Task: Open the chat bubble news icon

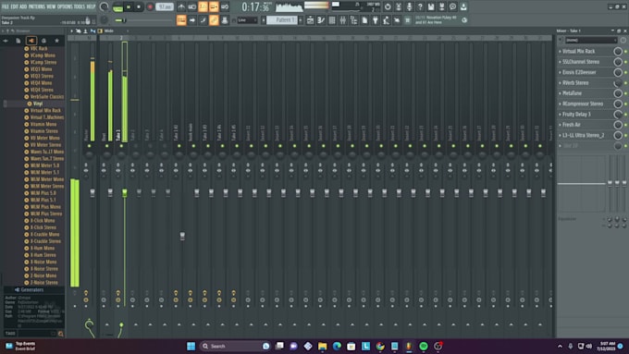Action: [452, 6]
